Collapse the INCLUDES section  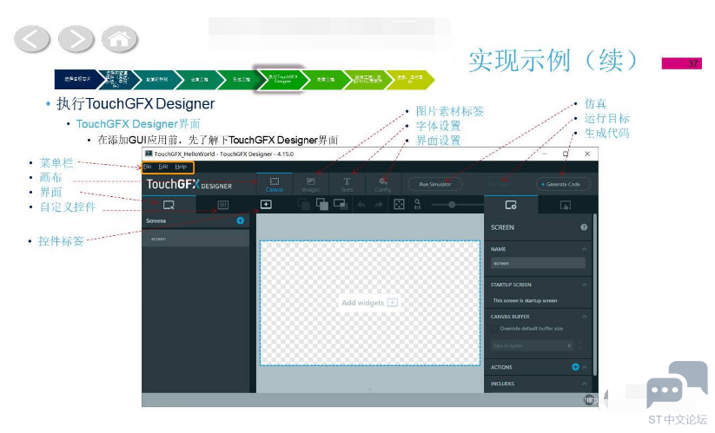584,384
